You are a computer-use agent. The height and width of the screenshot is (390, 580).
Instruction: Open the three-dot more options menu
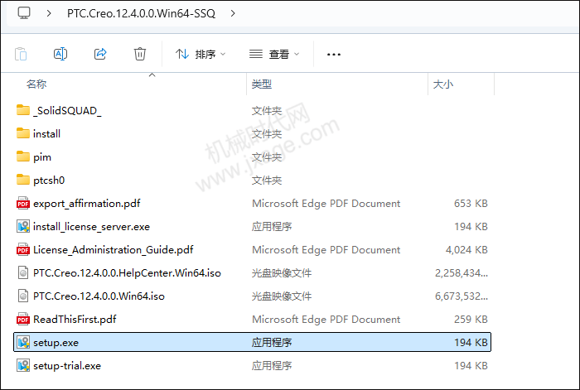click(x=334, y=55)
